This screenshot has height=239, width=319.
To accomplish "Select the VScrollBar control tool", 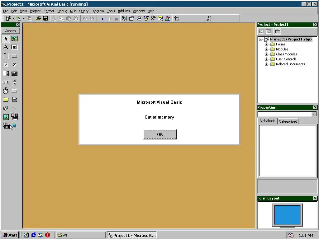I will pos(14,82).
